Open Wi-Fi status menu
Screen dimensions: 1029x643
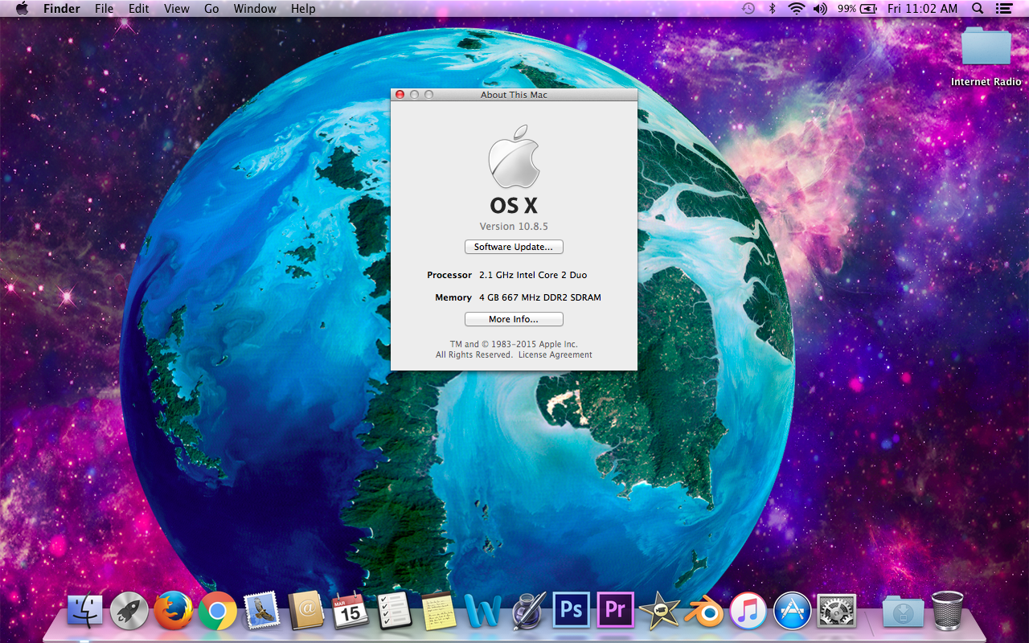click(797, 9)
